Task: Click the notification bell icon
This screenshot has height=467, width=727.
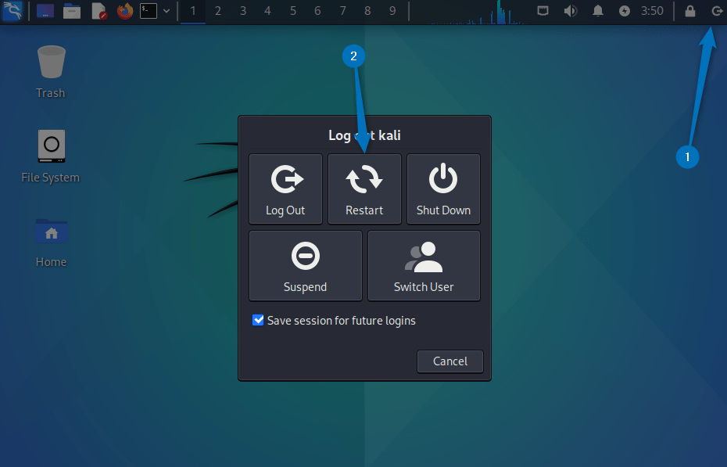Action: (597, 11)
